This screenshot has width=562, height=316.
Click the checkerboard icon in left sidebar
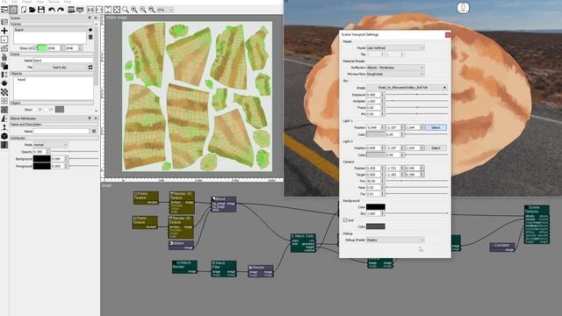4,92
